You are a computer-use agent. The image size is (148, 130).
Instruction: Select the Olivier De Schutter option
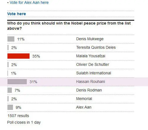[x=71, y=65]
